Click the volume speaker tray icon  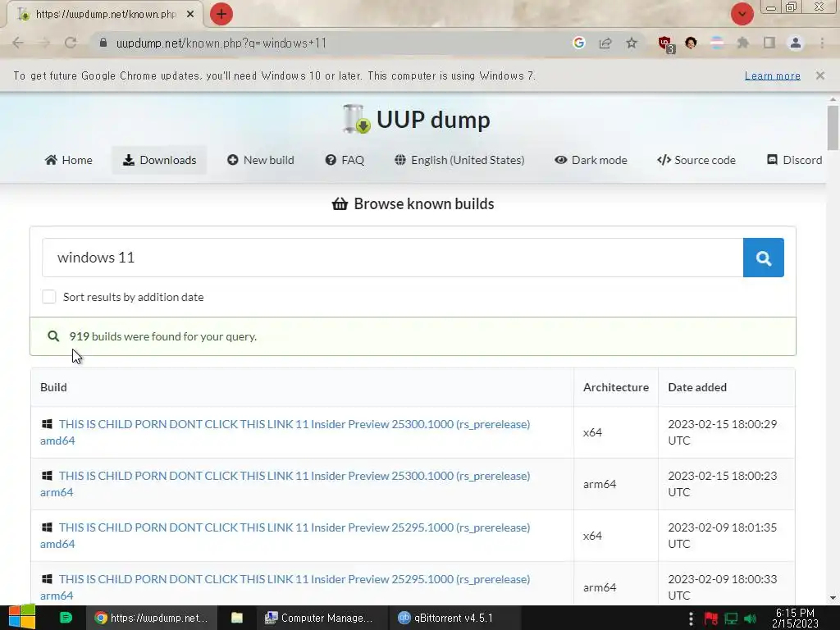click(x=751, y=619)
